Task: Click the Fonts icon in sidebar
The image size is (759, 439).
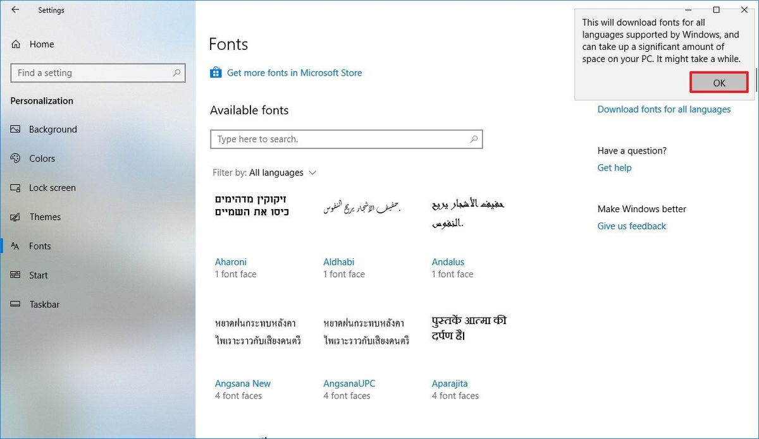Action: [x=15, y=246]
